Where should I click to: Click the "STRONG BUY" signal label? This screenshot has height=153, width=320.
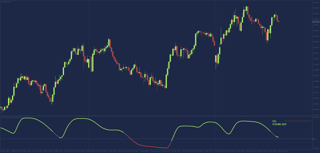(x=279, y=124)
